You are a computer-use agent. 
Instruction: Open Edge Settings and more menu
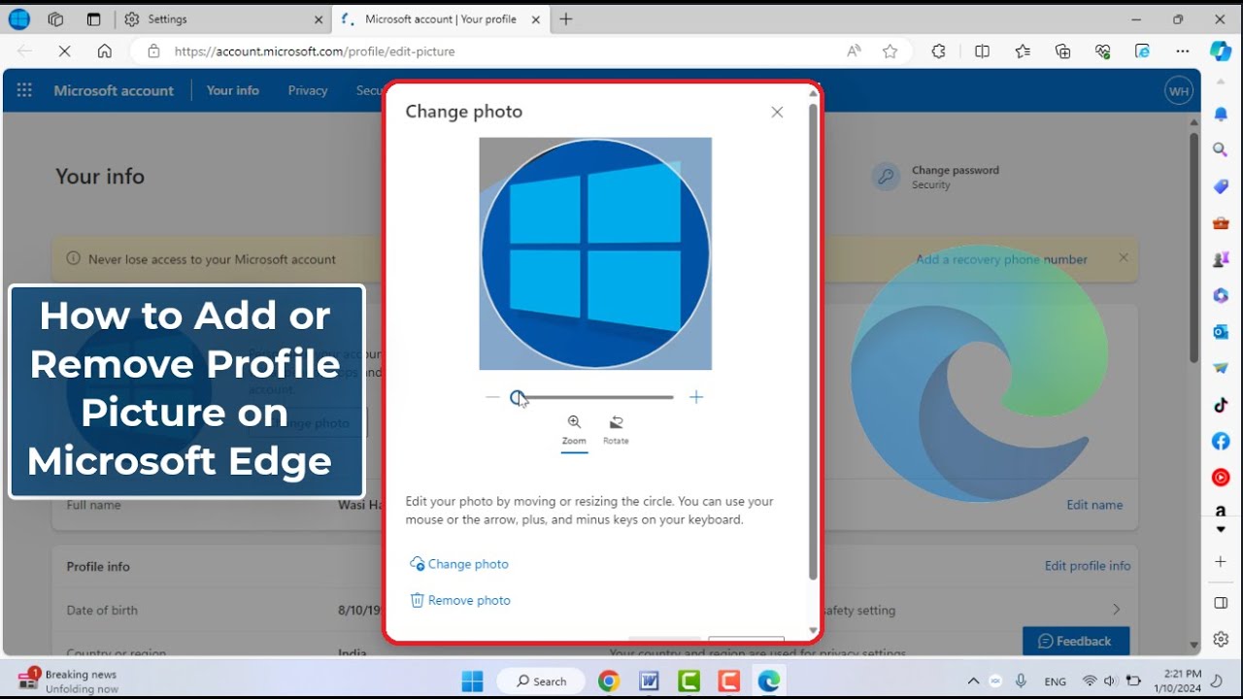coord(1182,51)
